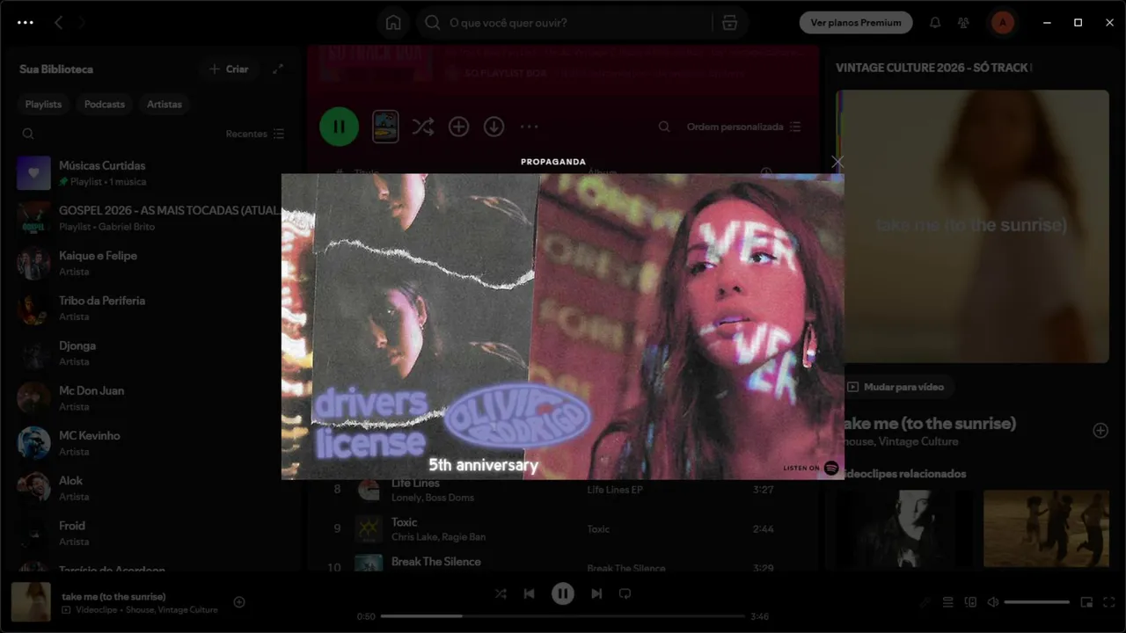The width and height of the screenshot is (1126, 633).
Task: Open Ordem personalizada sort dropdown
Action: (743, 127)
